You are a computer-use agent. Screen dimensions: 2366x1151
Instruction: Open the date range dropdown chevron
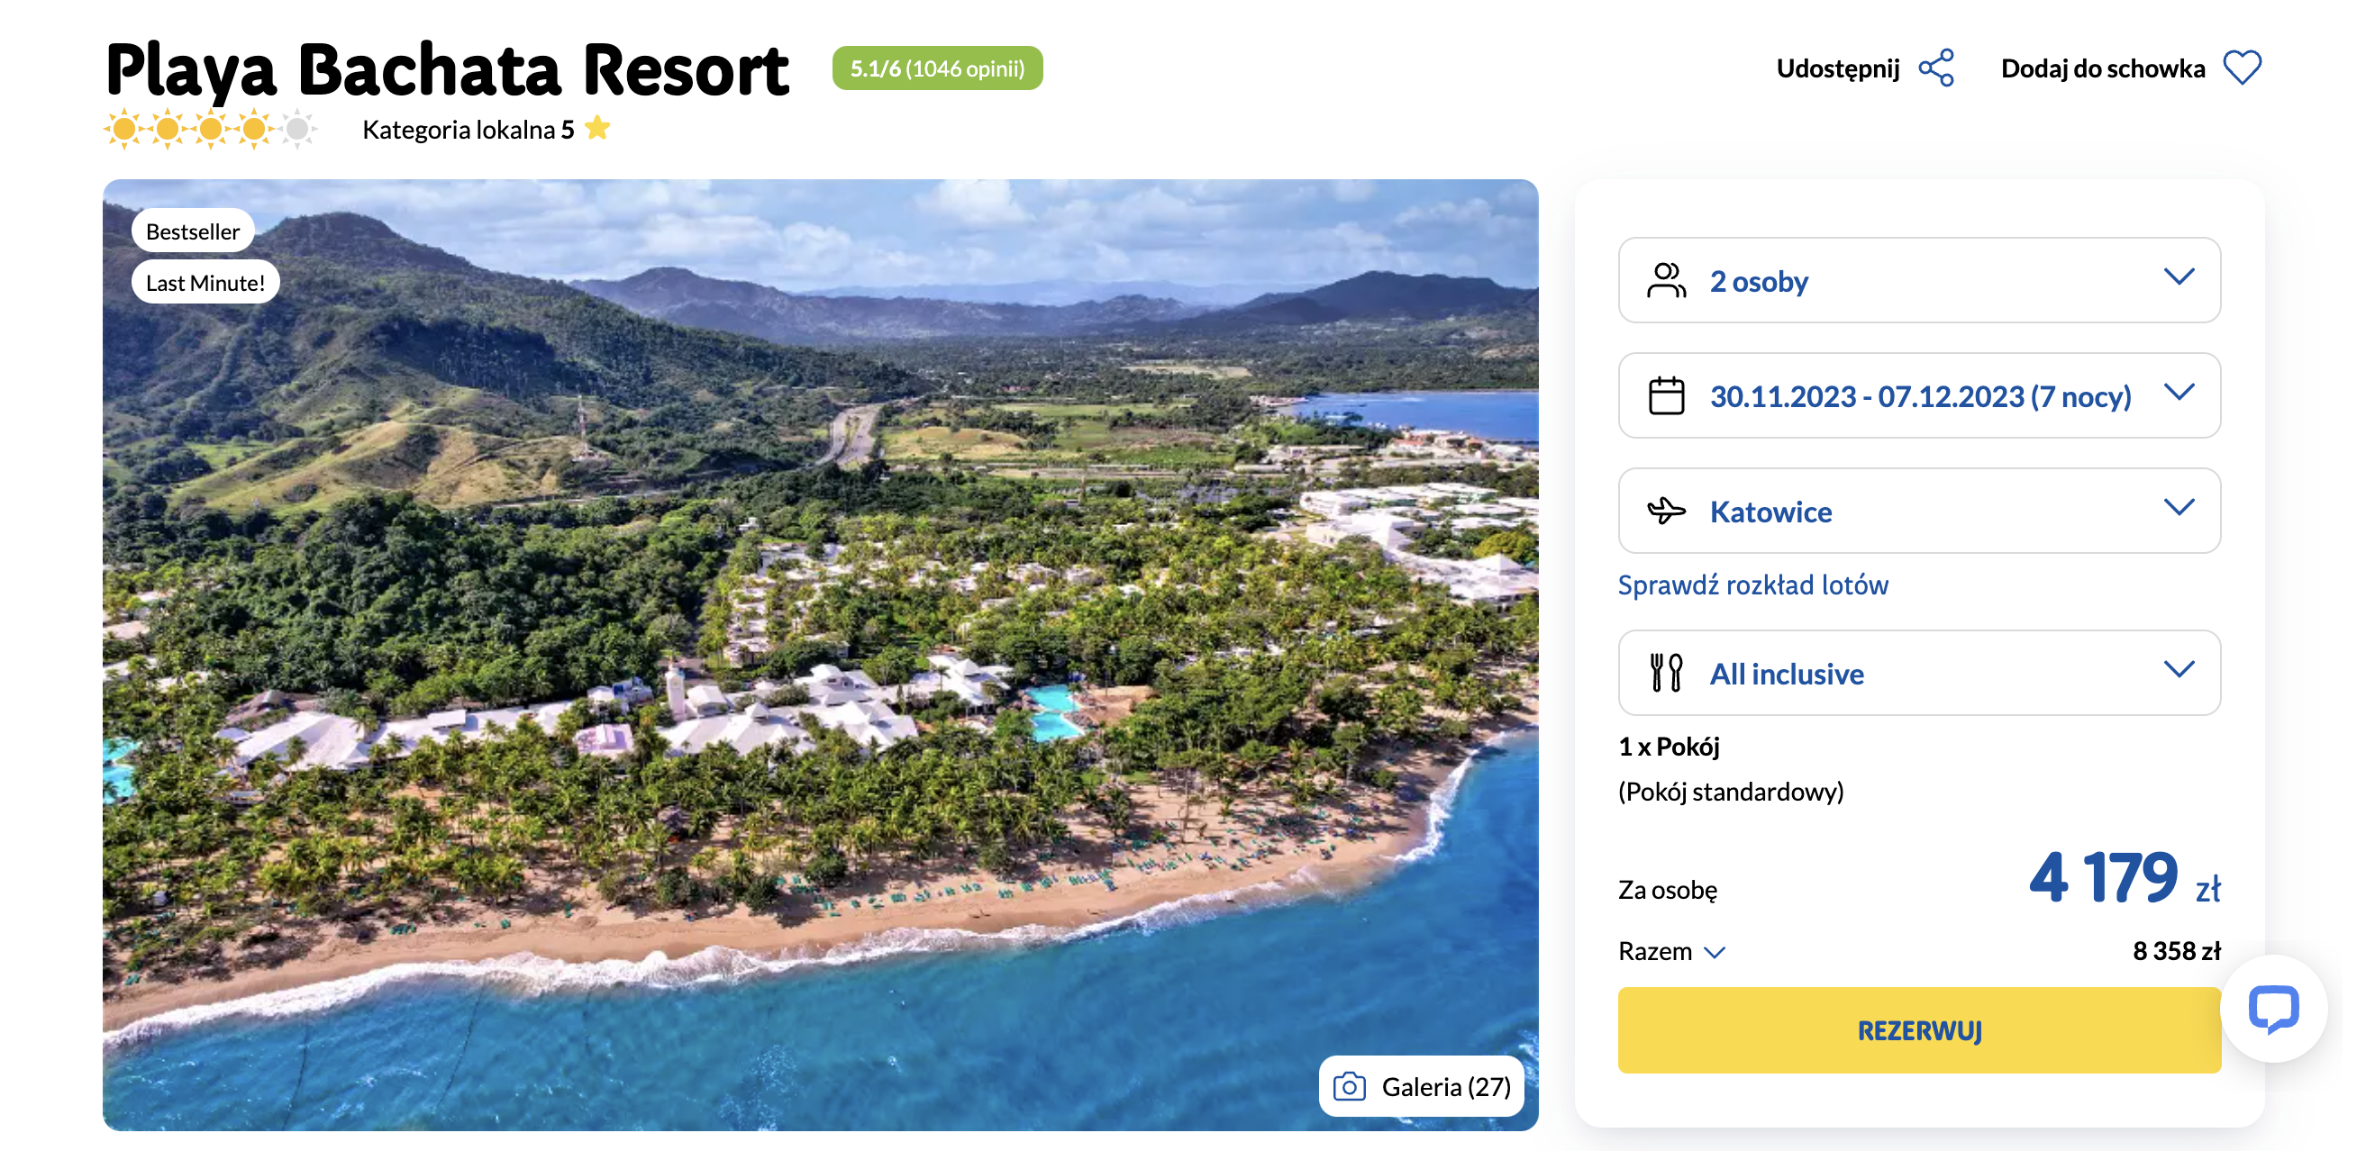click(2178, 392)
